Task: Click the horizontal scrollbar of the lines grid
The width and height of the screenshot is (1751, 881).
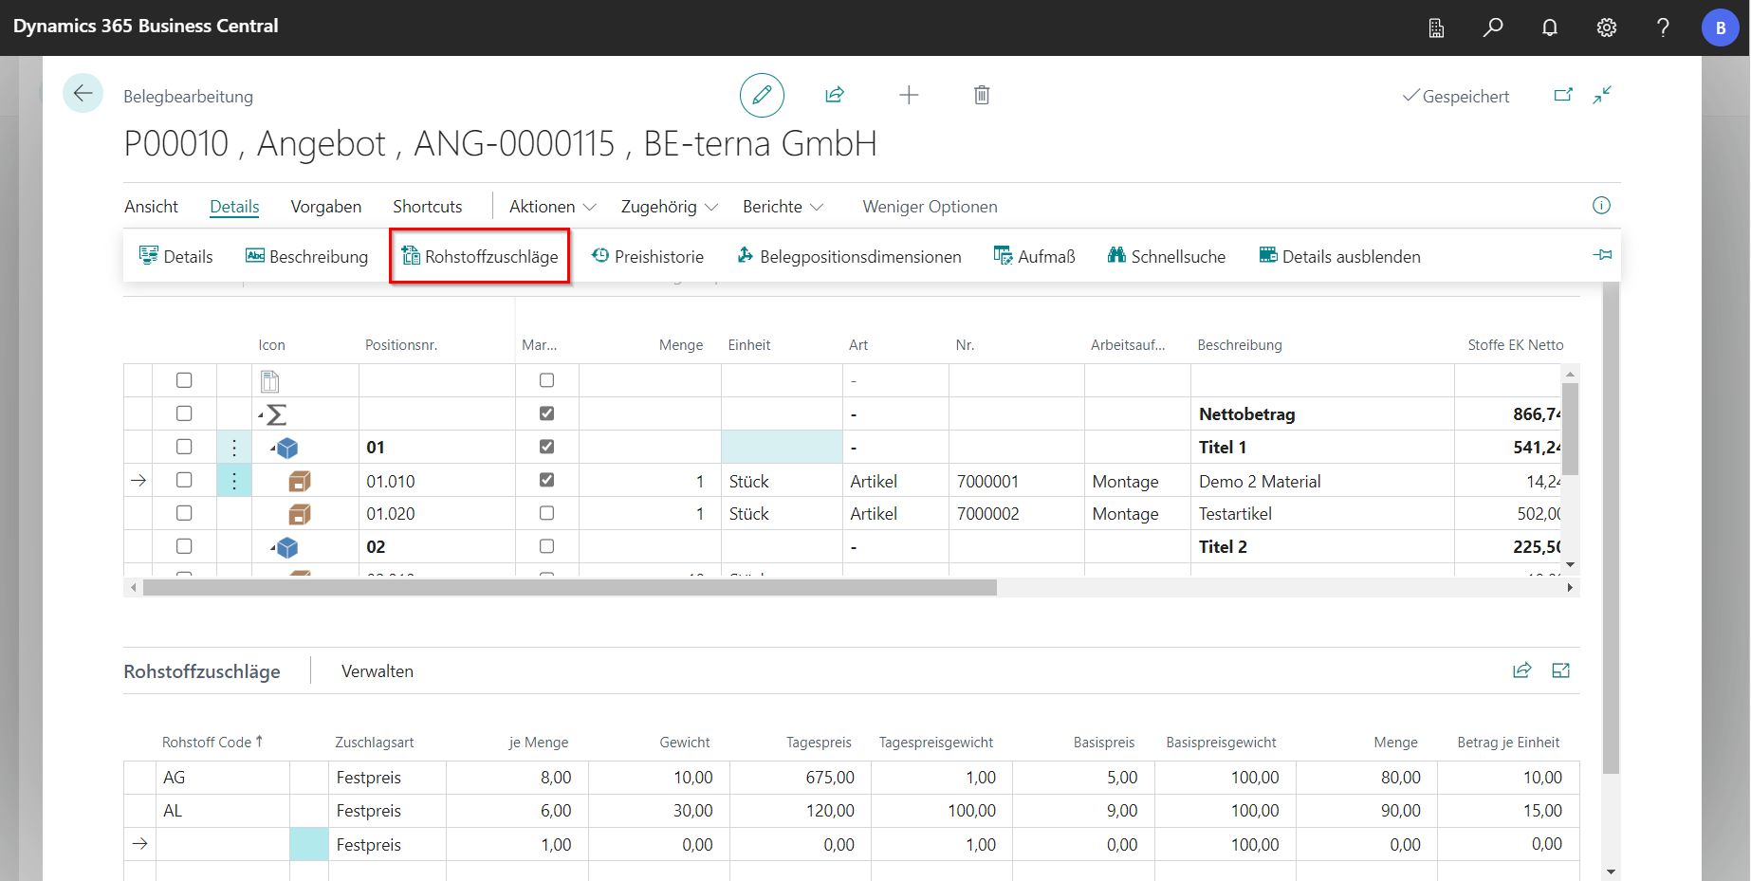Action: [x=569, y=588]
